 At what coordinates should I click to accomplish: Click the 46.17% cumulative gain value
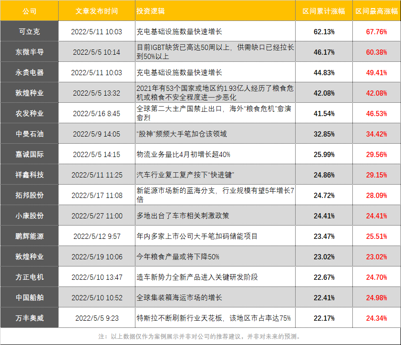coord(324,52)
